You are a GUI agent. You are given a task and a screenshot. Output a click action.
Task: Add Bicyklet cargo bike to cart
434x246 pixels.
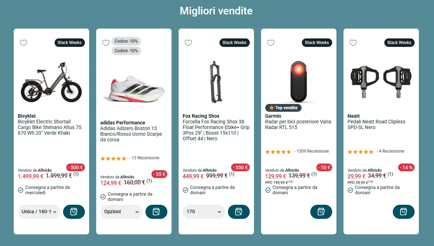(x=74, y=212)
